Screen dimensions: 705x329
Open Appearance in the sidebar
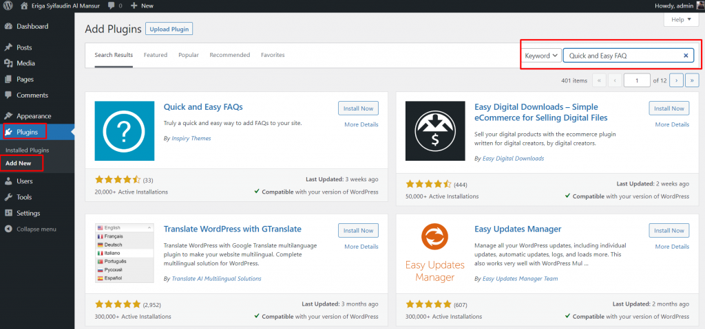33,116
